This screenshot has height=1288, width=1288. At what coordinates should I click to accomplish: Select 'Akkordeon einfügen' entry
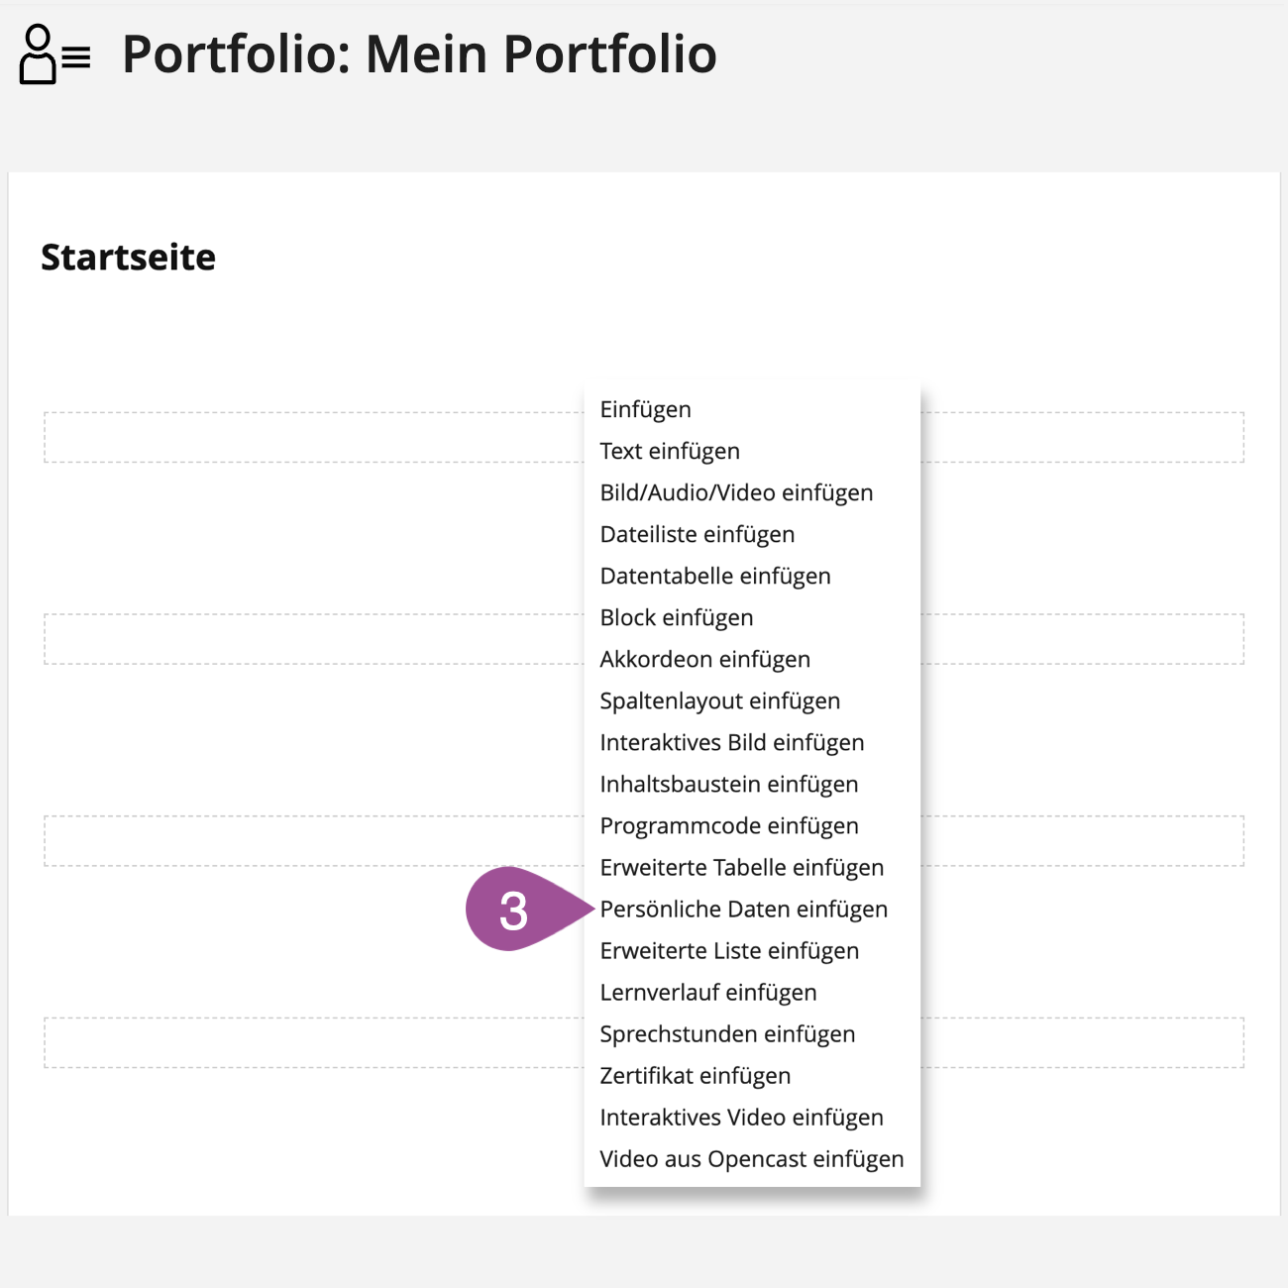705,660
